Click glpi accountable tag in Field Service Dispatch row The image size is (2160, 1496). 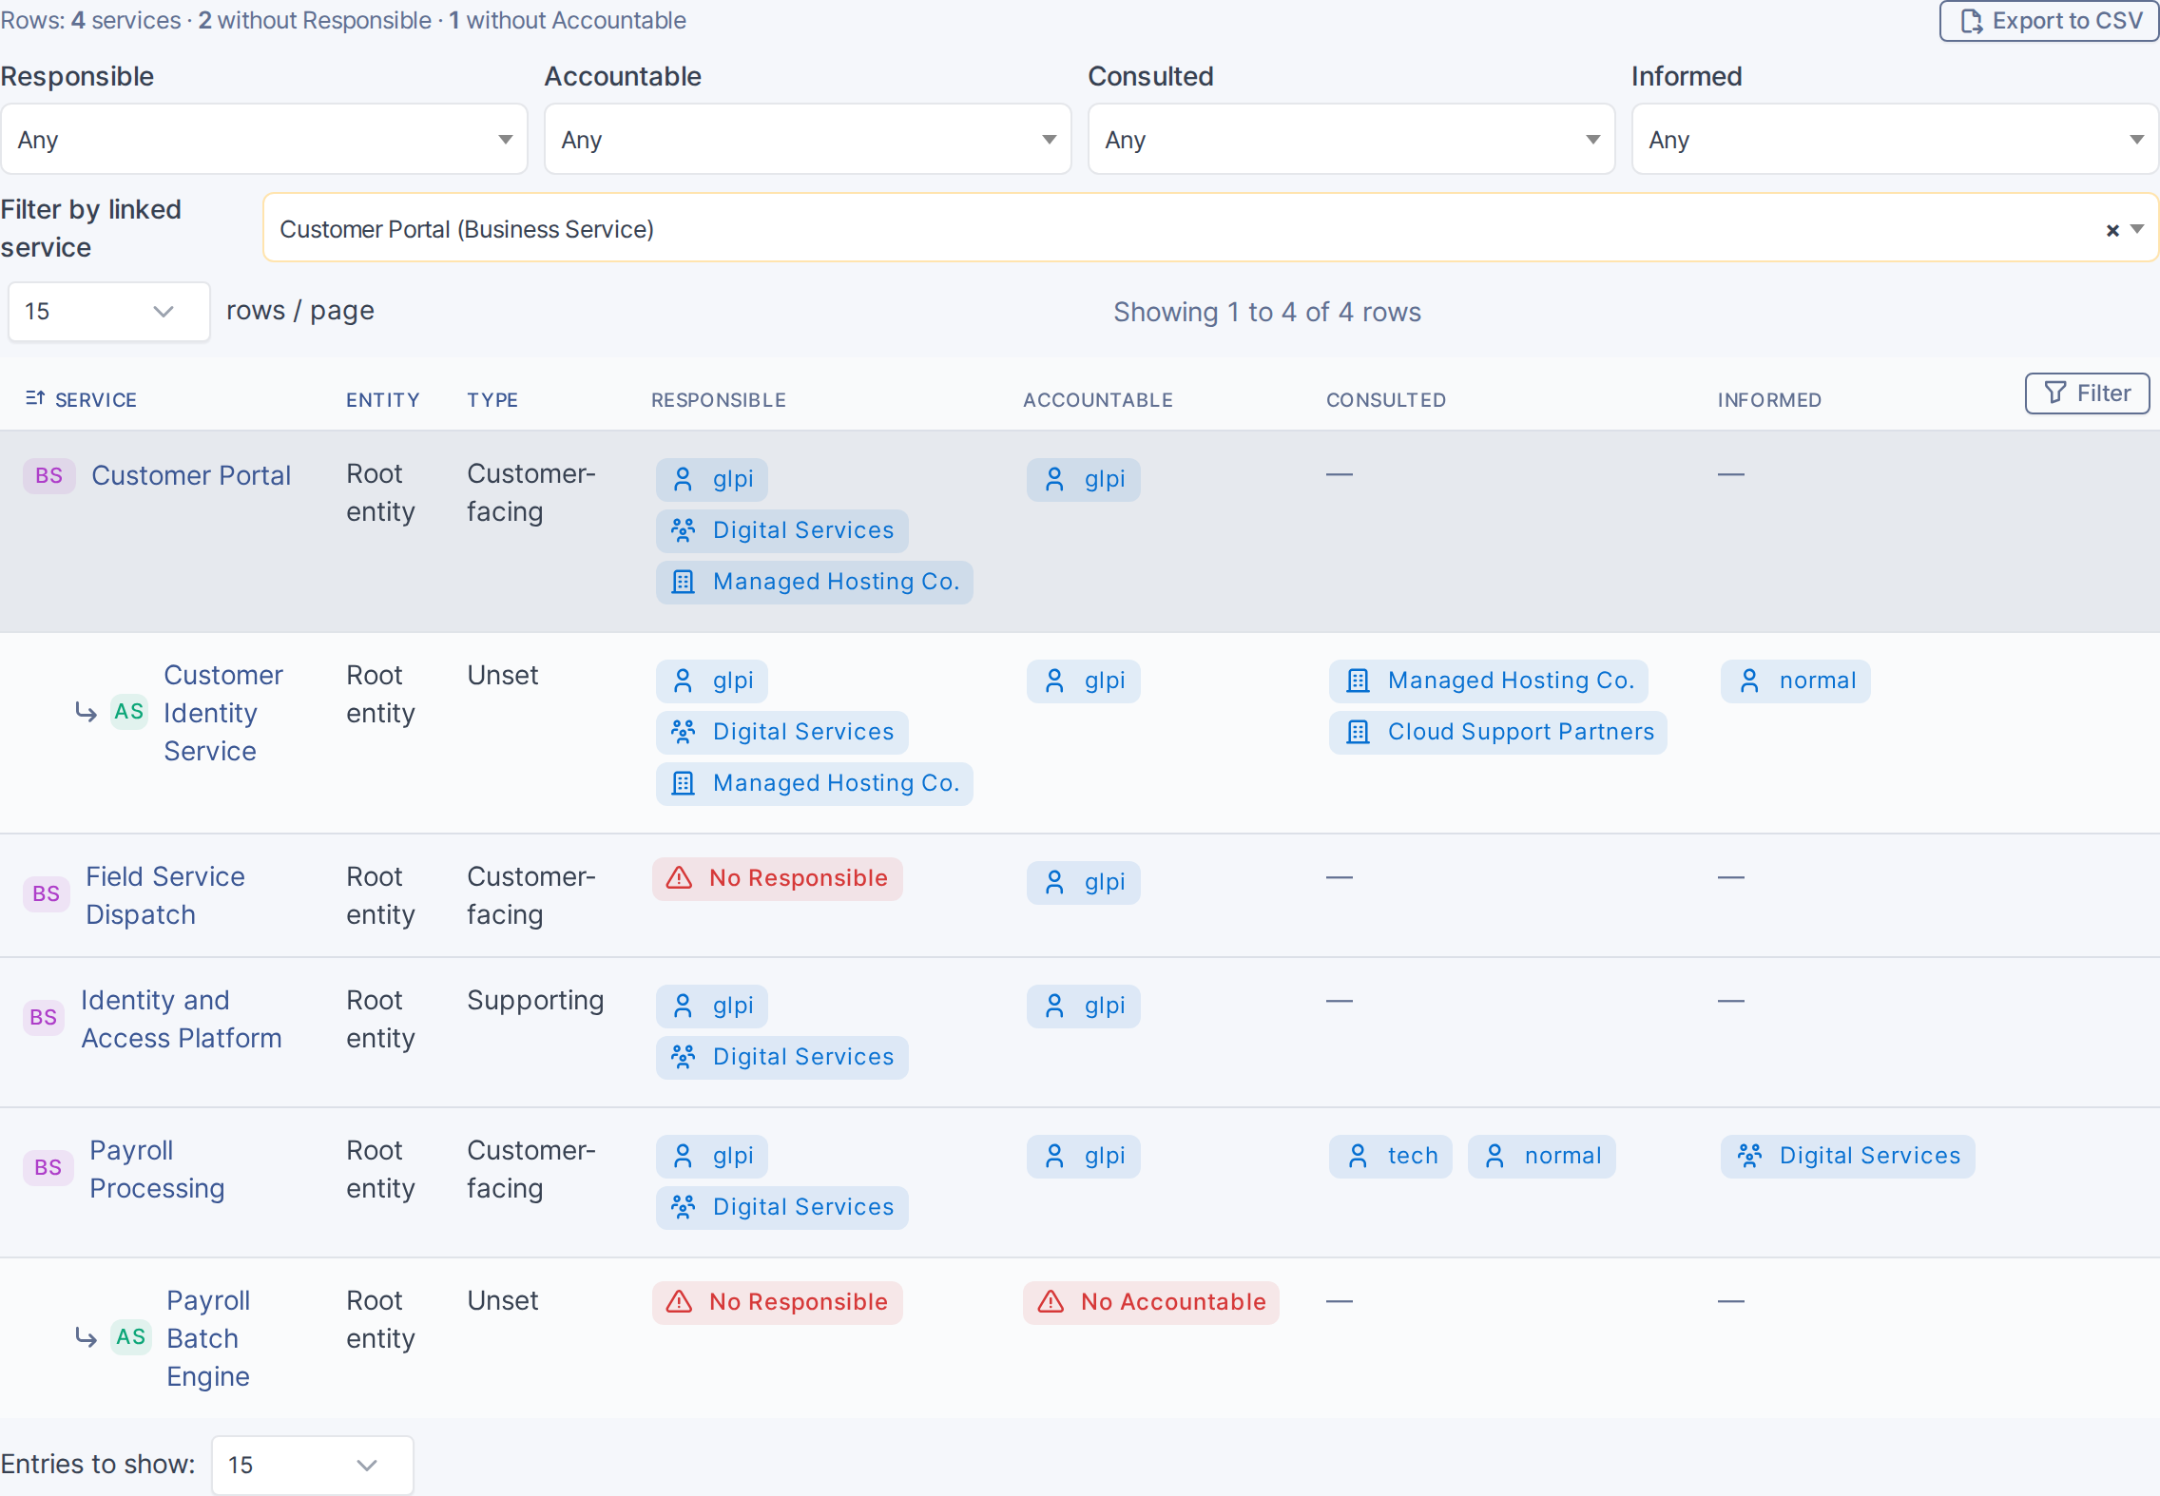click(1083, 882)
